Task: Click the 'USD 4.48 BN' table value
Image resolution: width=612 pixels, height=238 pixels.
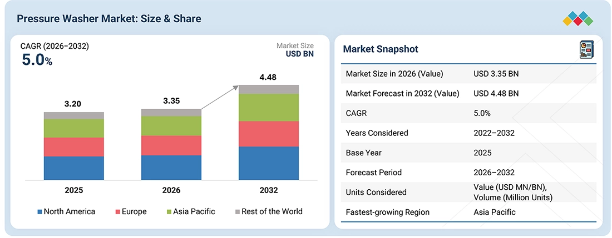Action: click(496, 93)
